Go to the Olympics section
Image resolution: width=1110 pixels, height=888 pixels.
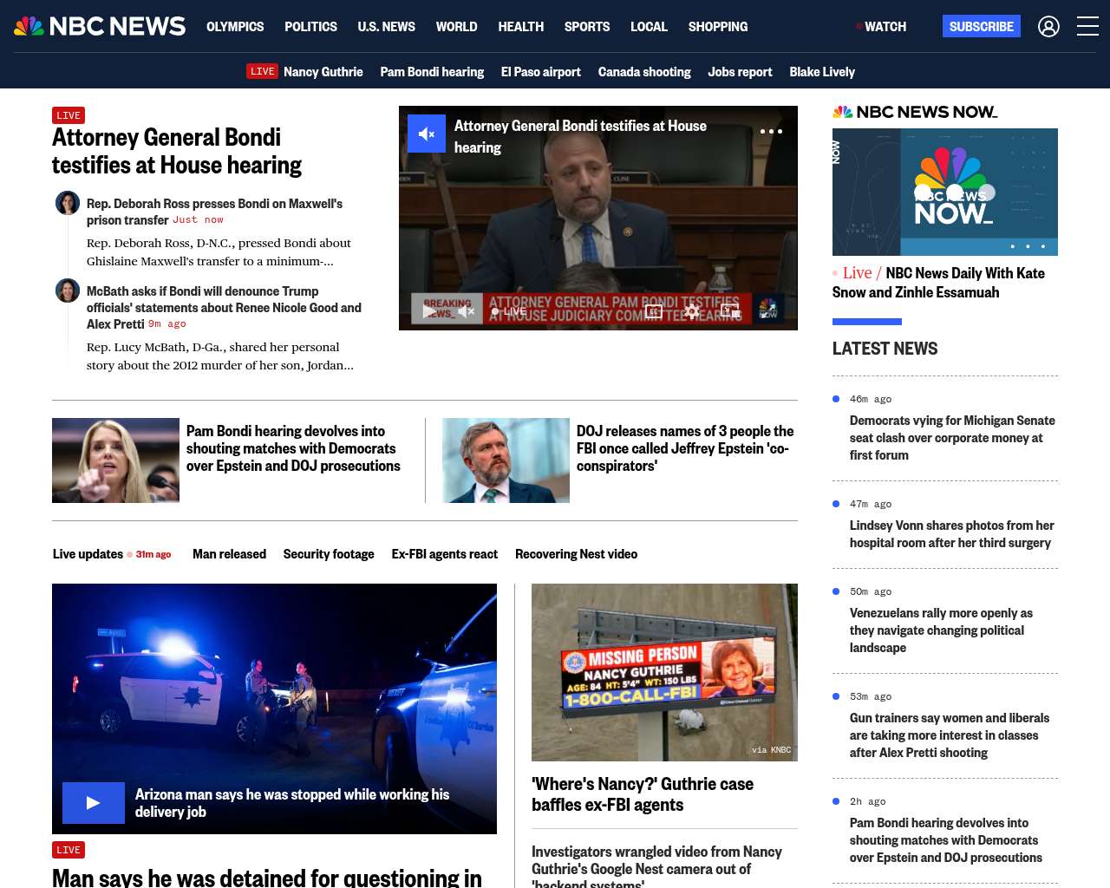[x=235, y=27]
